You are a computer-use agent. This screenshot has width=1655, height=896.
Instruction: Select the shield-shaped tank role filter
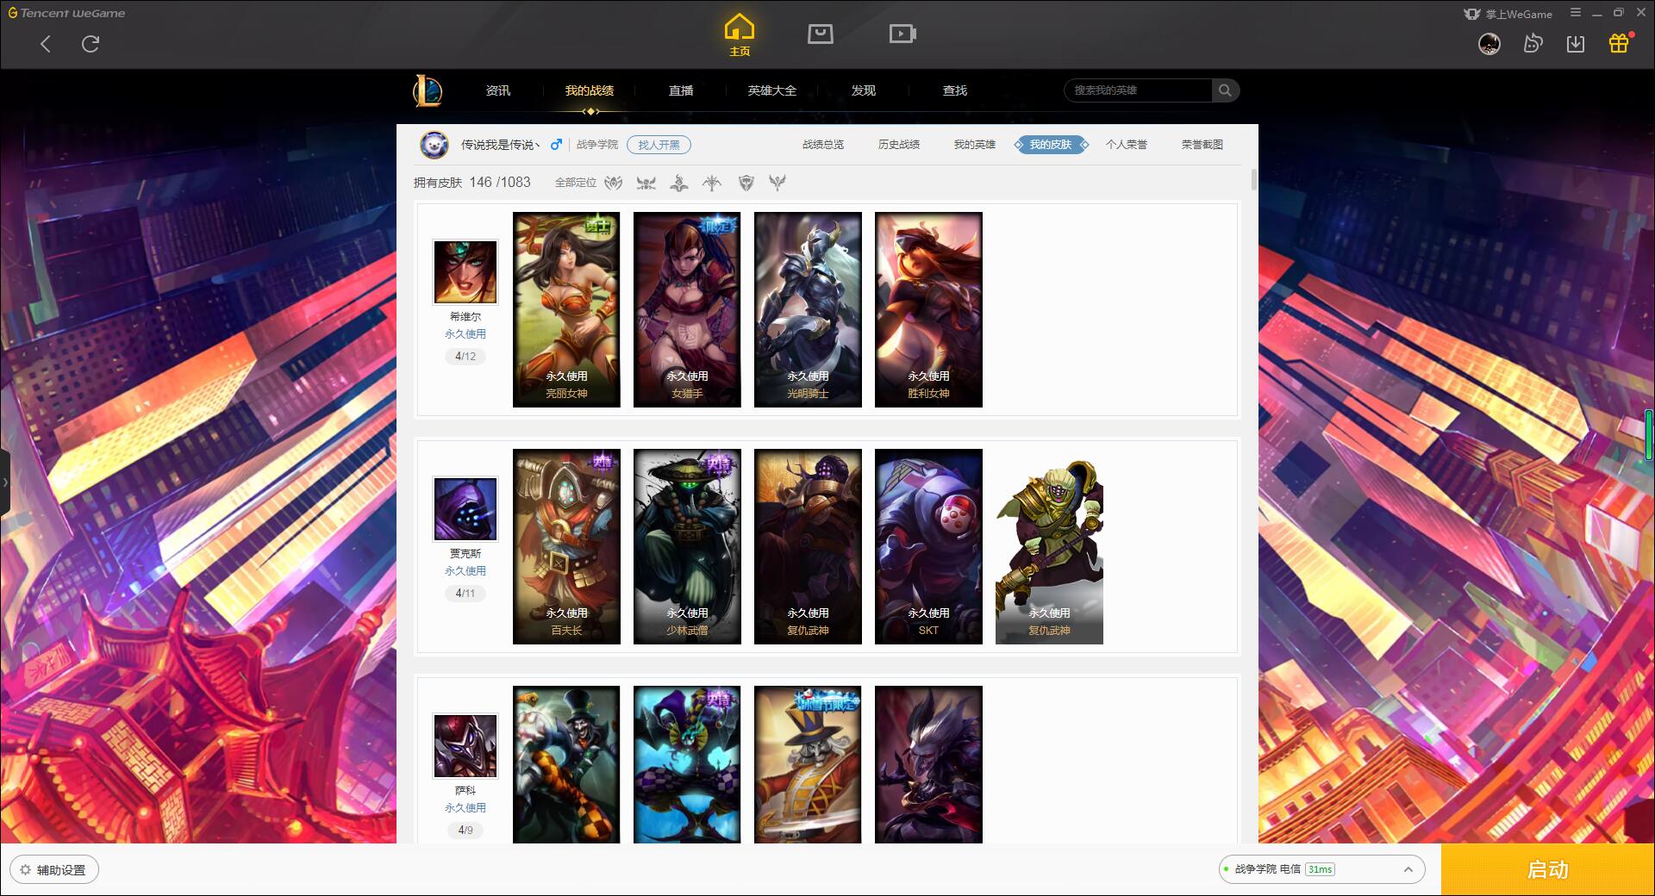pyautogui.click(x=746, y=183)
